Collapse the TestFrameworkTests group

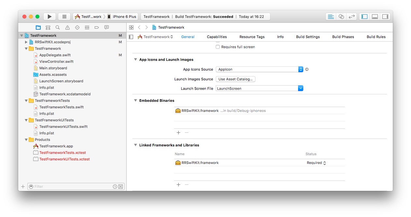click(26, 101)
